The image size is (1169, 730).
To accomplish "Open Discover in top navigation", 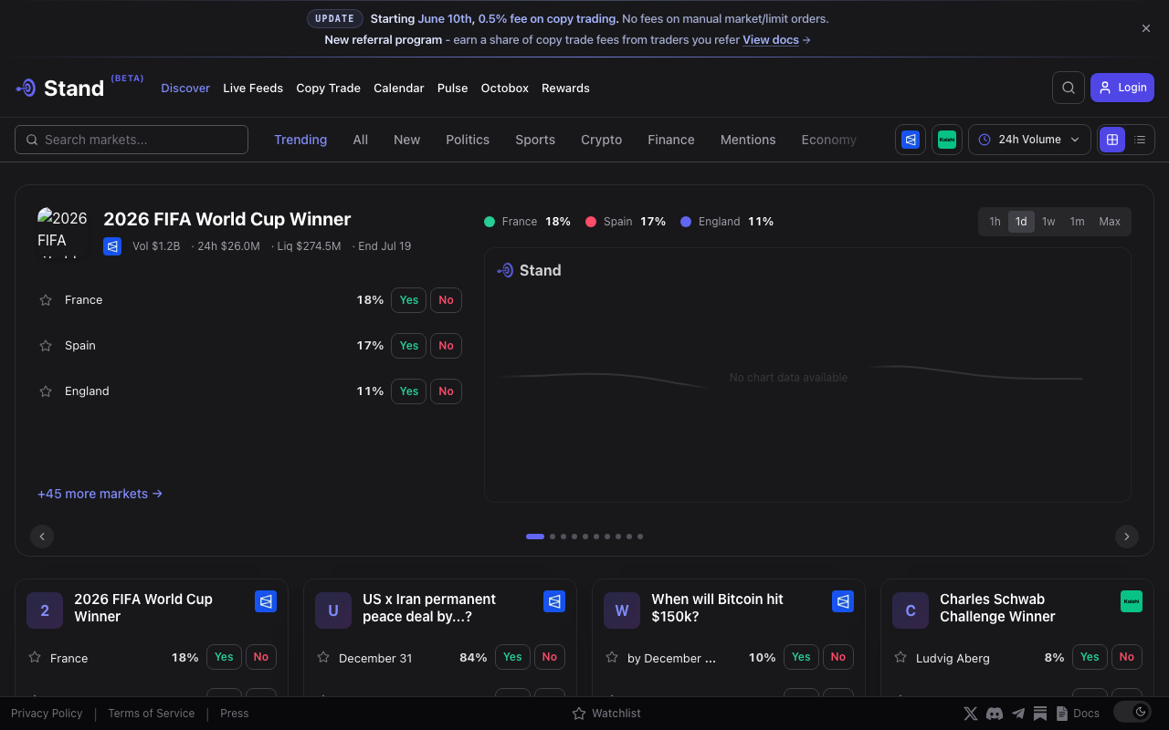I will (x=185, y=89).
